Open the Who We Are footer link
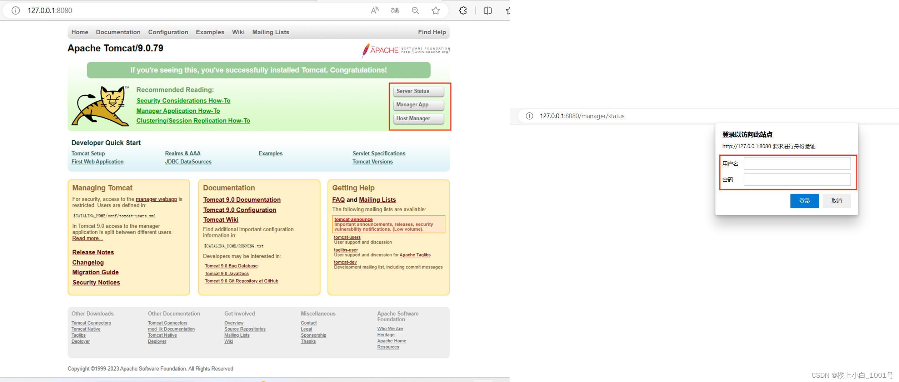The width and height of the screenshot is (899, 382). (x=390, y=329)
